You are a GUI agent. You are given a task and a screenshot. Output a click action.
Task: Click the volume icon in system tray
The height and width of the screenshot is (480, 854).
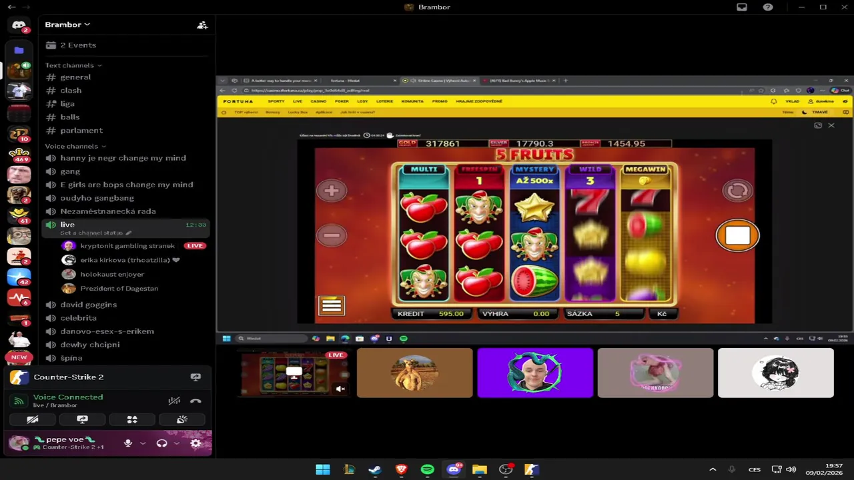coord(791,469)
